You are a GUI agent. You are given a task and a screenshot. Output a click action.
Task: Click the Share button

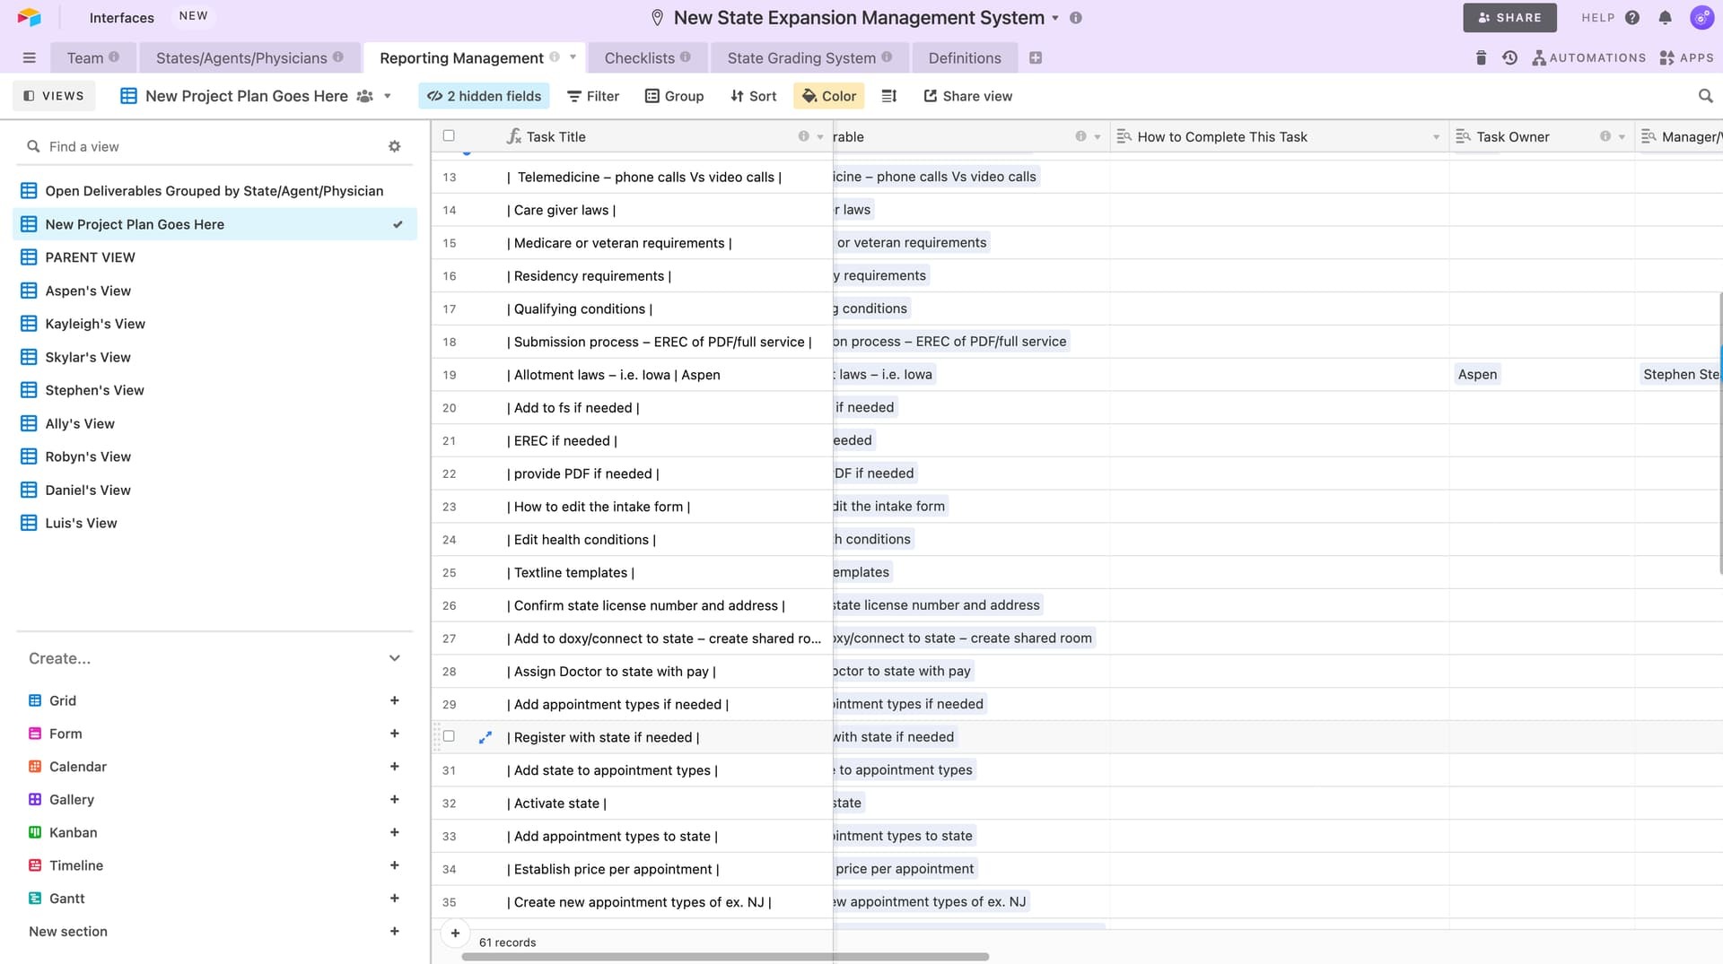point(1509,18)
